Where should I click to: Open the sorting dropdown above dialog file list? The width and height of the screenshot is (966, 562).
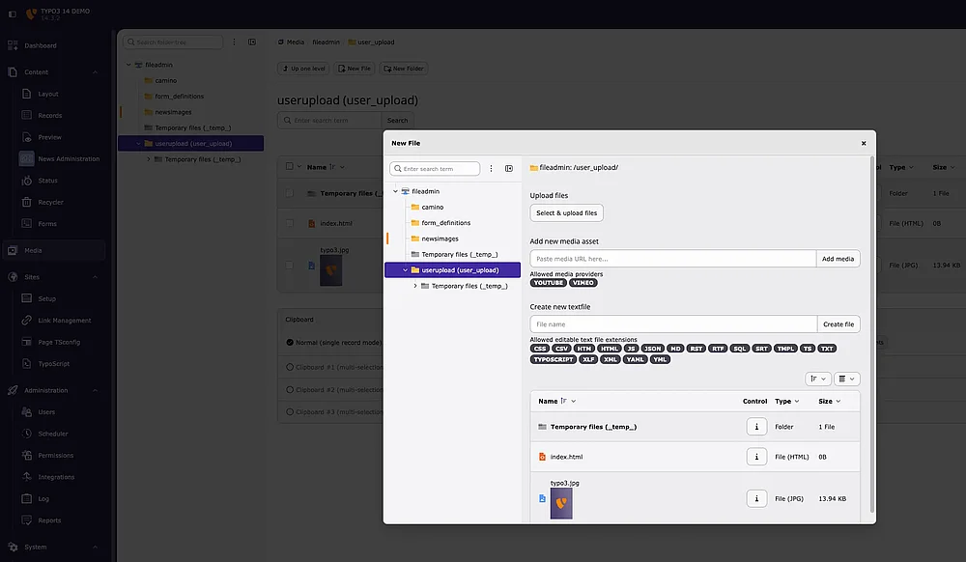(818, 379)
